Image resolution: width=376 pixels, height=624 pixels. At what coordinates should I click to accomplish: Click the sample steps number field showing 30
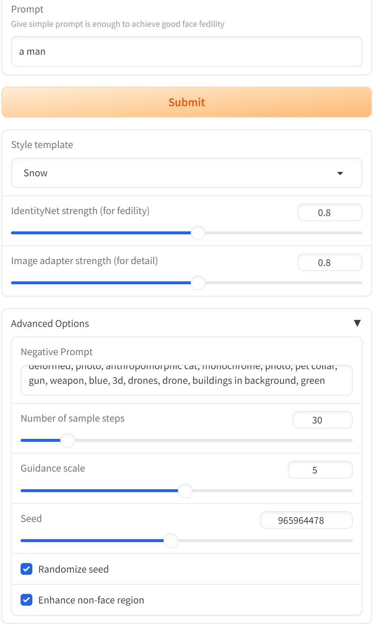point(323,420)
